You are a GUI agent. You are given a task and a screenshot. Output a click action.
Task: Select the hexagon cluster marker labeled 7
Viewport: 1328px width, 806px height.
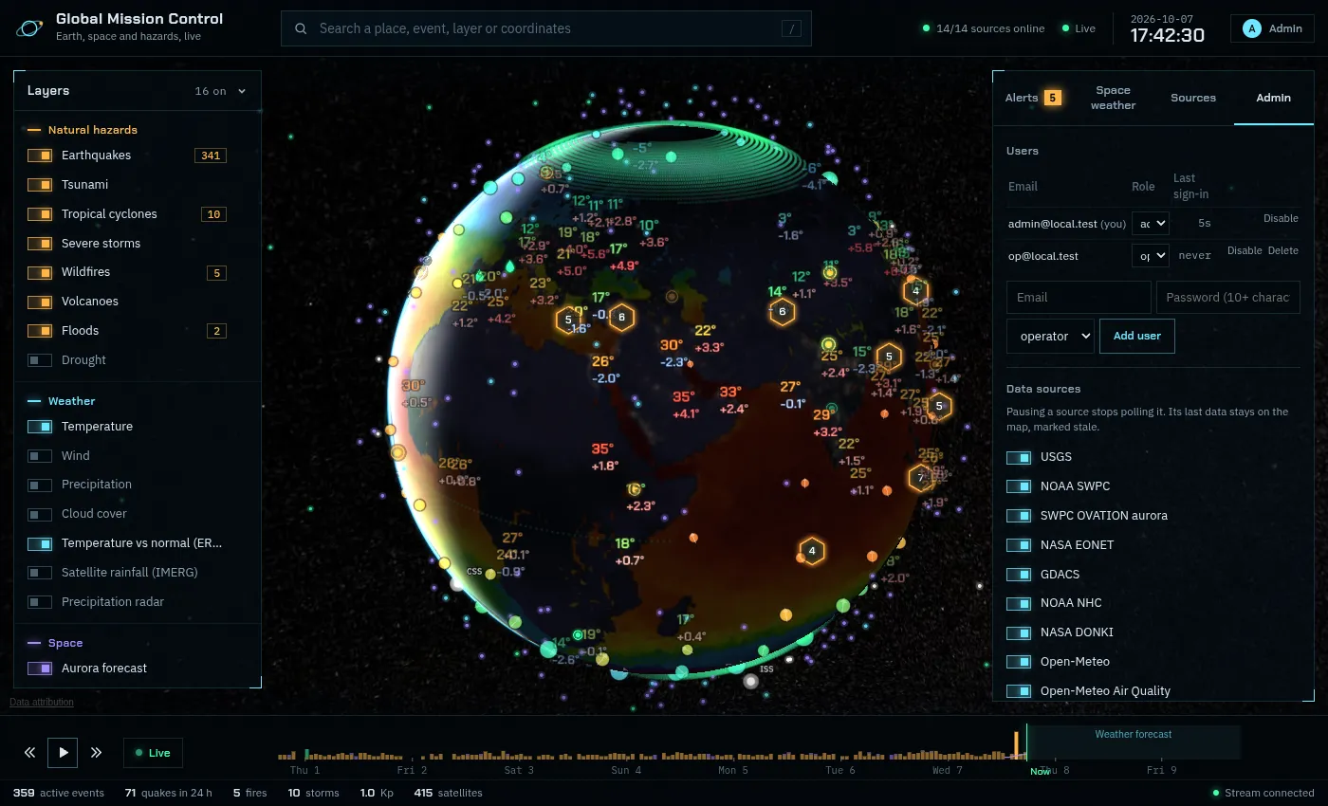point(920,477)
